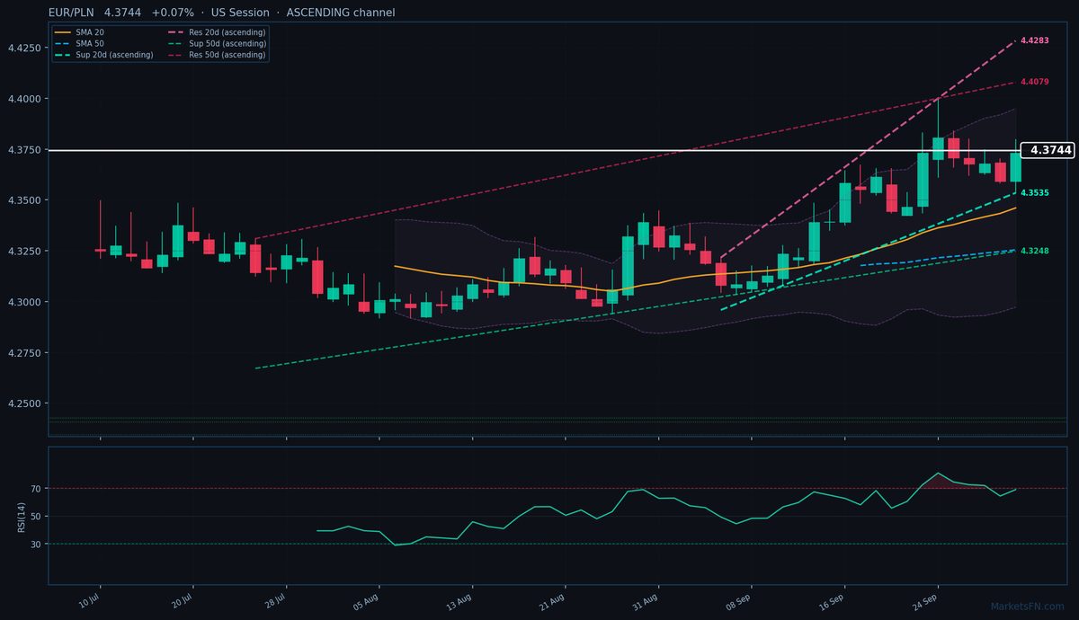Click the 4.3000 y-axis tick
The image size is (1079, 620).
click(x=24, y=302)
